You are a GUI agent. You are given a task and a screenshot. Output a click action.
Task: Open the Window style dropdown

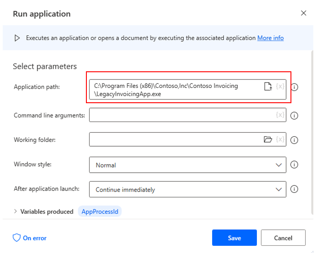click(x=188, y=165)
